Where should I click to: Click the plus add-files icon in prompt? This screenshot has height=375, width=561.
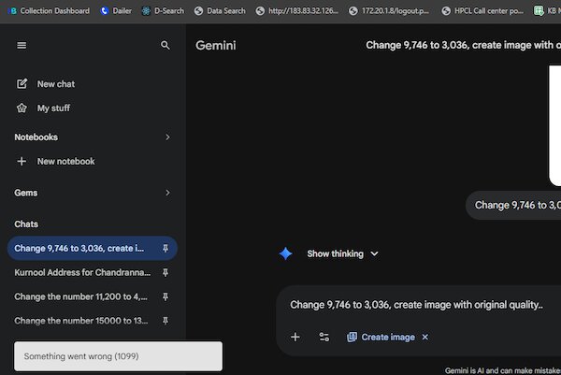tap(295, 337)
